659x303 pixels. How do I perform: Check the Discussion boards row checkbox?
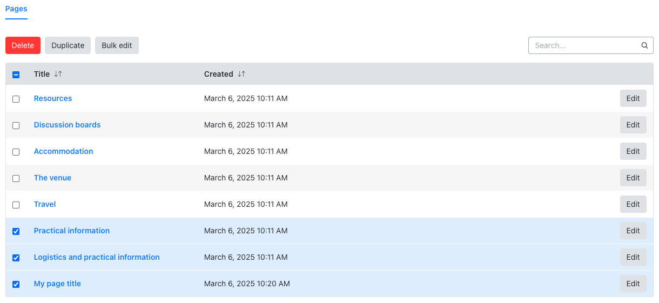(x=16, y=125)
